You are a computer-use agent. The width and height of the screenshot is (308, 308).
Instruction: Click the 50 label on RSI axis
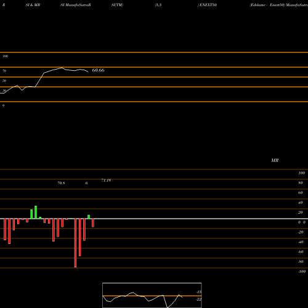(x=4, y=81)
